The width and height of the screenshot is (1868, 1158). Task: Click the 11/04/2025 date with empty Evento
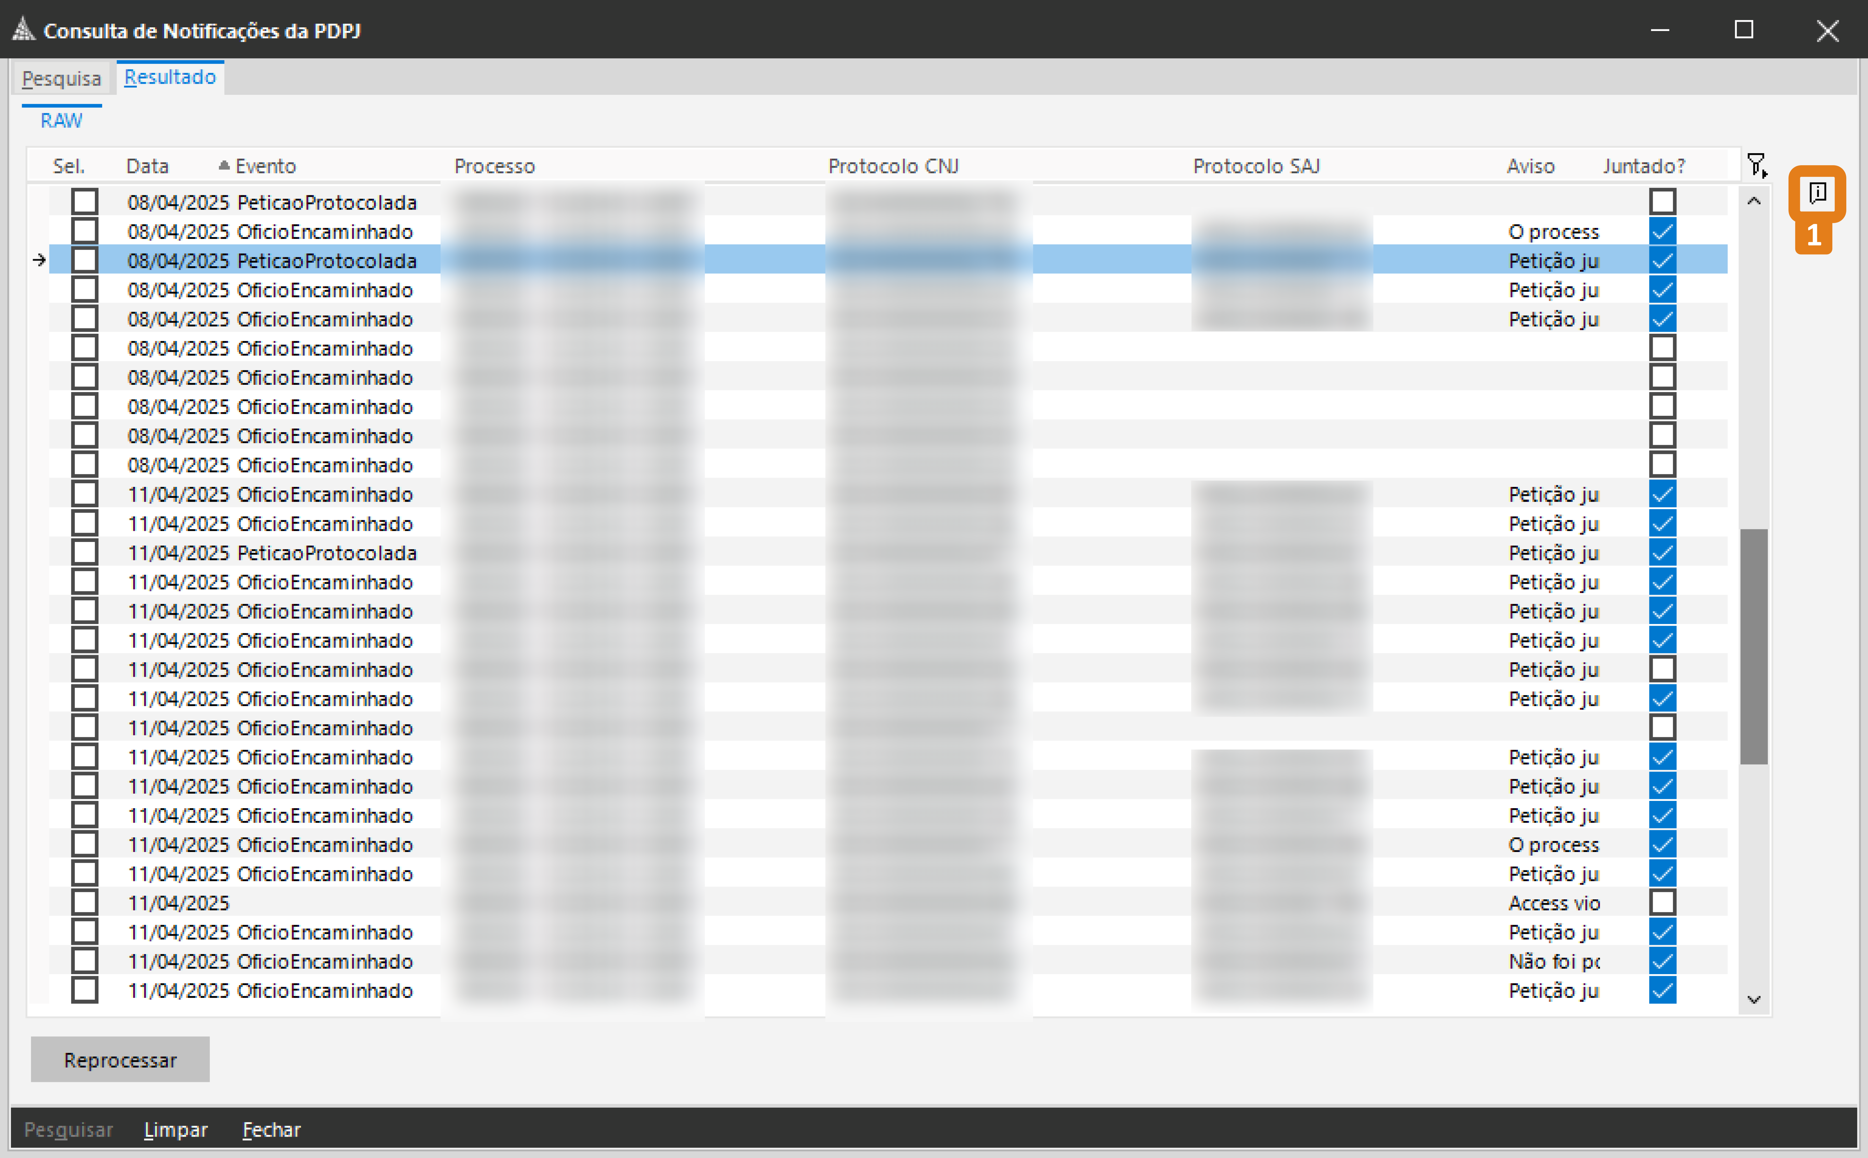179,903
